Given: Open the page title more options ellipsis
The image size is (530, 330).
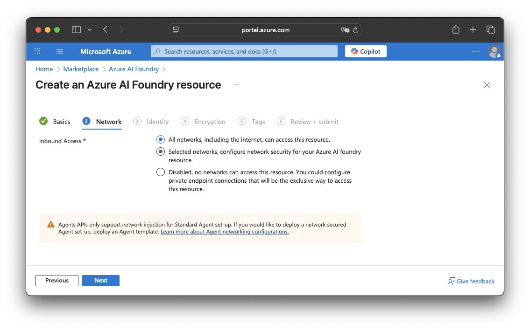Looking at the screenshot, I should click(x=236, y=85).
